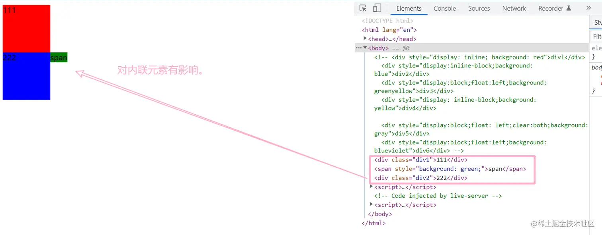Click the red 111 box on page
This screenshot has height=235, width=602.
click(26, 29)
